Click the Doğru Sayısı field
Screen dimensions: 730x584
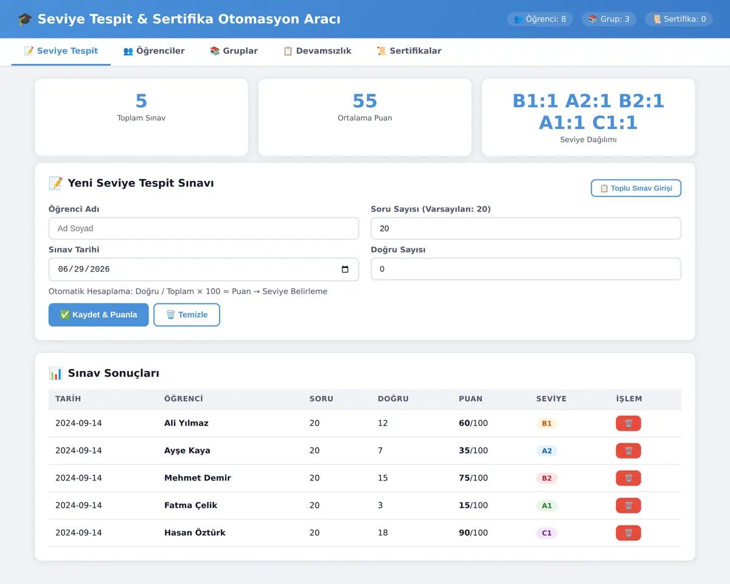[526, 269]
